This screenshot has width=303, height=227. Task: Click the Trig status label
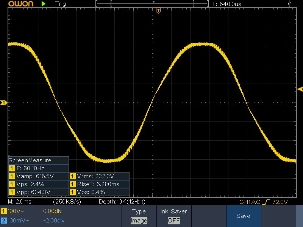61,4
